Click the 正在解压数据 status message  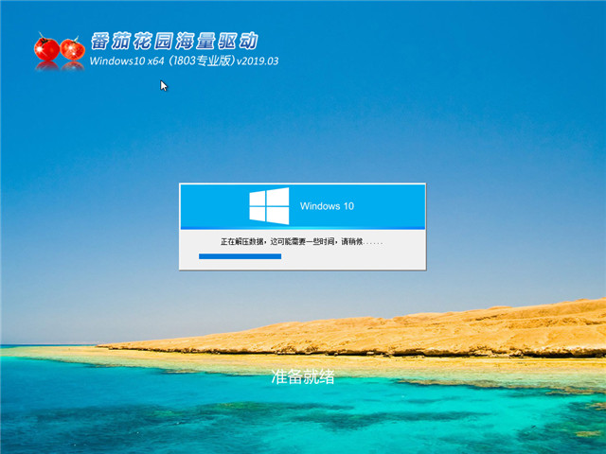coord(243,242)
